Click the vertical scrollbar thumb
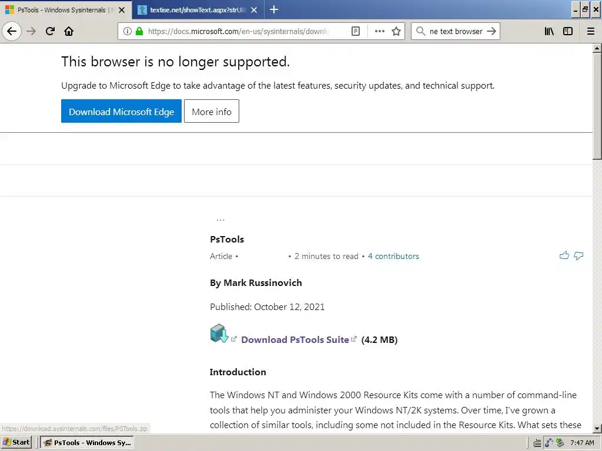The image size is (602, 451). pos(597,106)
